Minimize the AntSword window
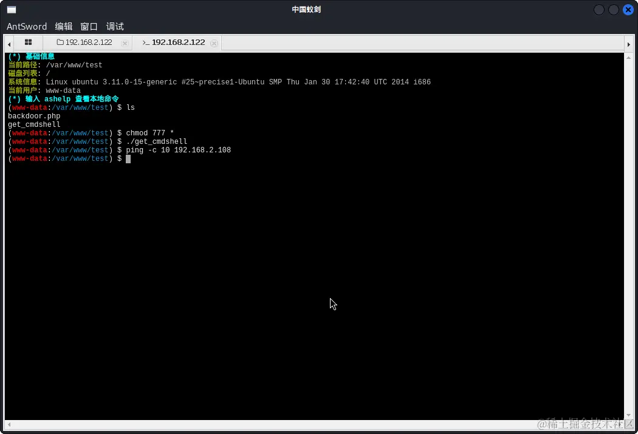This screenshot has width=638, height=434. (599, 10)
